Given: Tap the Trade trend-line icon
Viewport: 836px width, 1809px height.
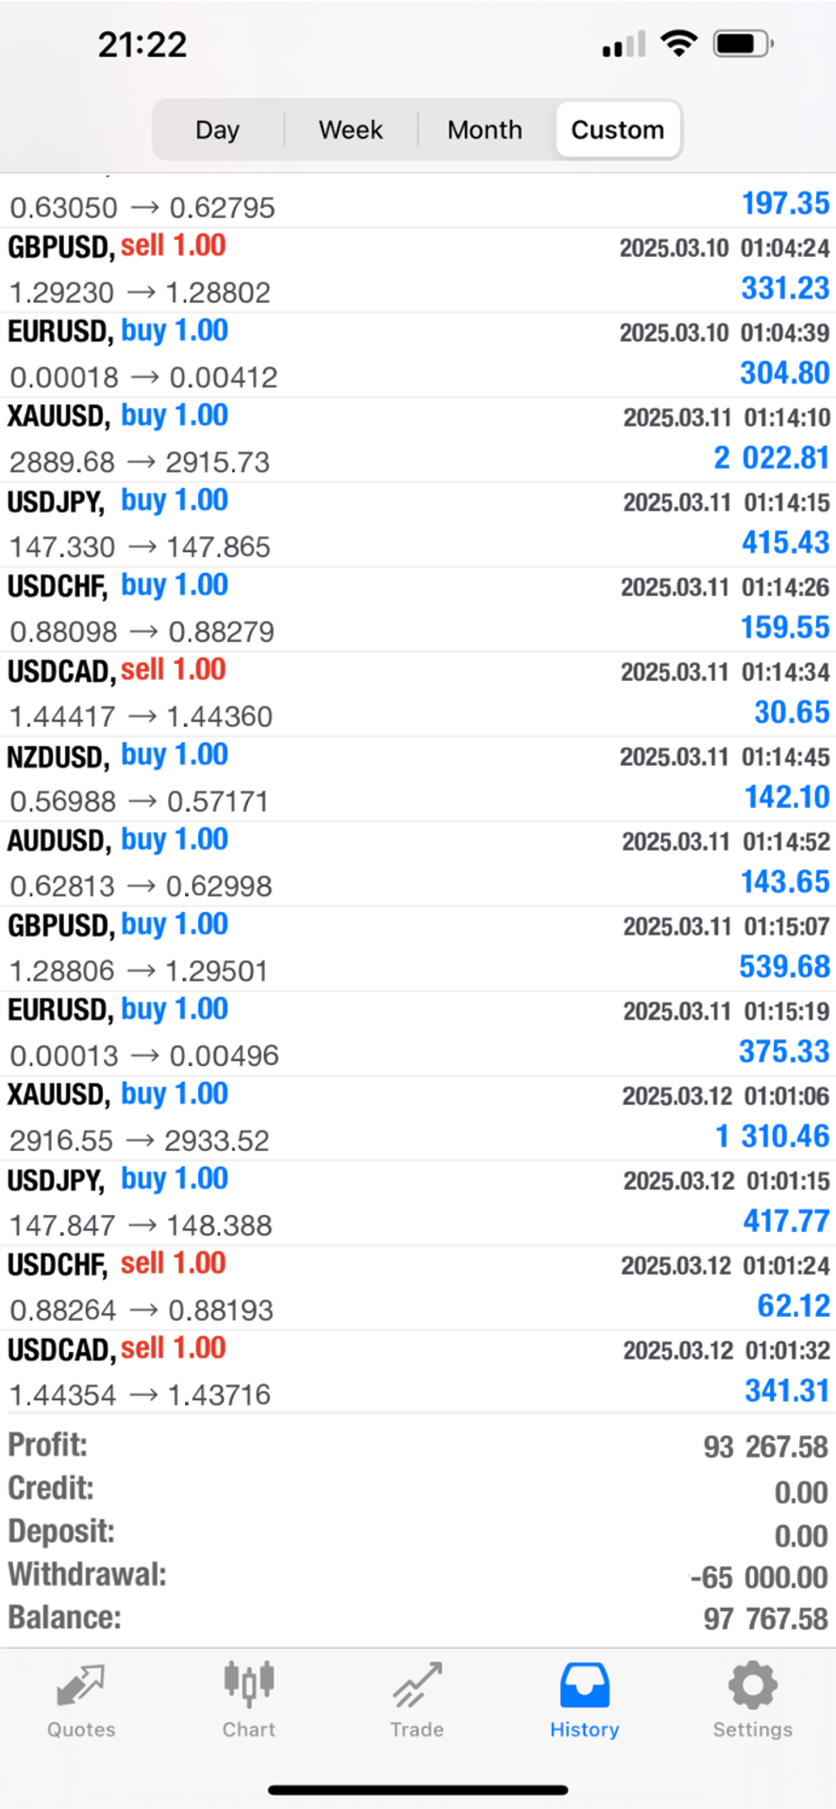Looking at the screenshot, I should [417, 1686].
